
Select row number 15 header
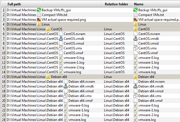pyautogui.click(x=4, y=77)
